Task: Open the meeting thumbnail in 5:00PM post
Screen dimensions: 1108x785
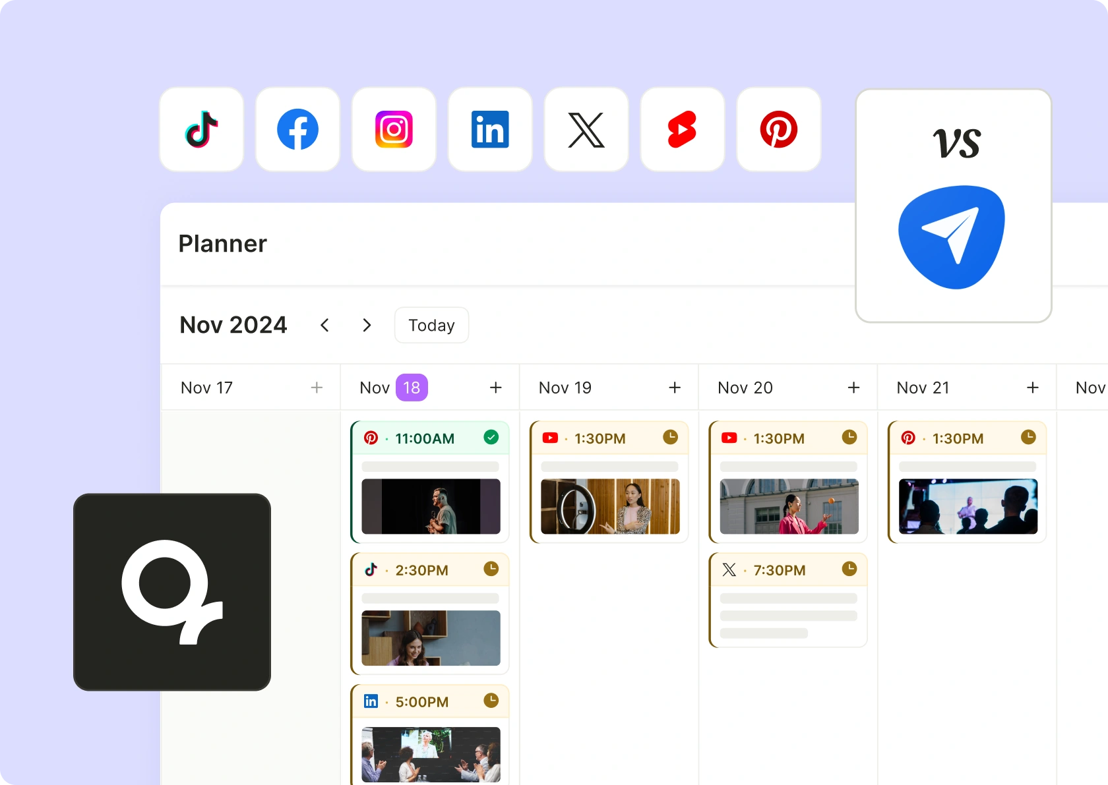Action: click(431, 755)
